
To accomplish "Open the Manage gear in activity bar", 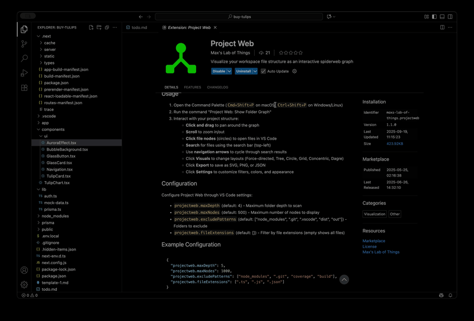I will coord(24,284).
